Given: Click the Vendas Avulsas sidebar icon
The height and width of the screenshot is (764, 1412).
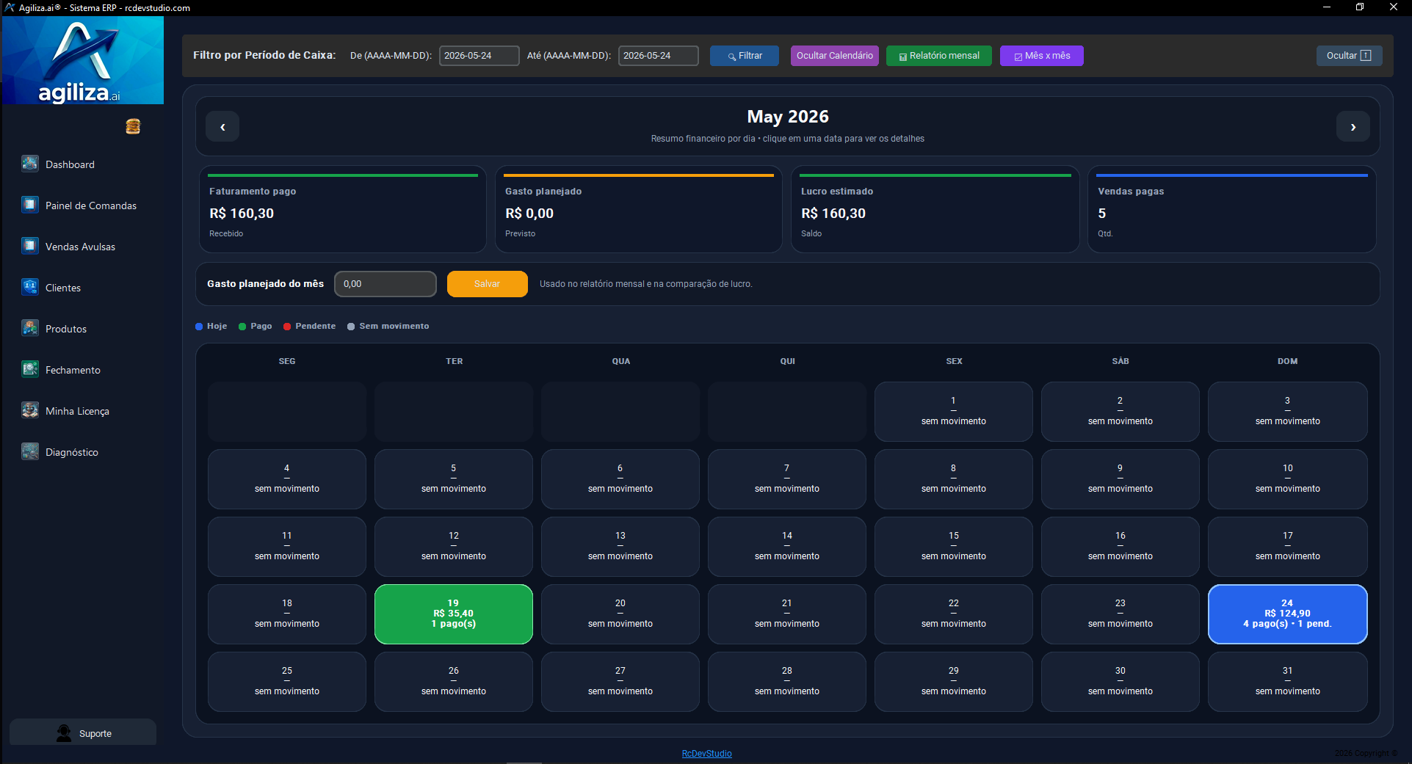Looking at the screenshot, I should (x=30, y=246).
